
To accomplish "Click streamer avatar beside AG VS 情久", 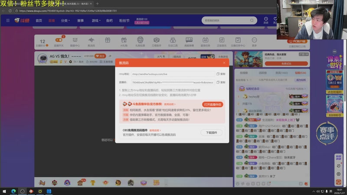I will point(42,58).
